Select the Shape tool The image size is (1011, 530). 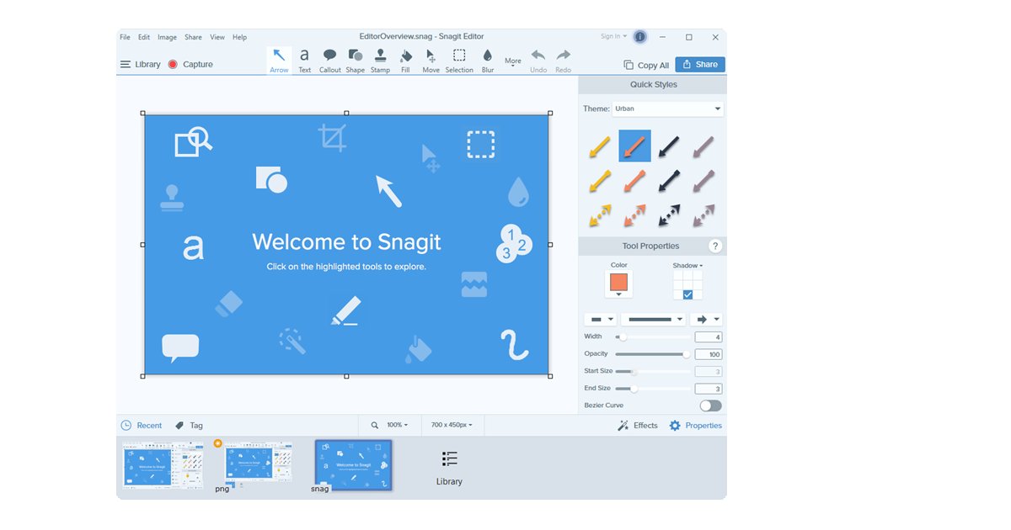click(x=355, y=61)
